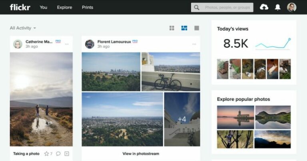Viewport: 307px width, 161px height.
Task: Click the Flickr logo
Action: tap(20, 7)
